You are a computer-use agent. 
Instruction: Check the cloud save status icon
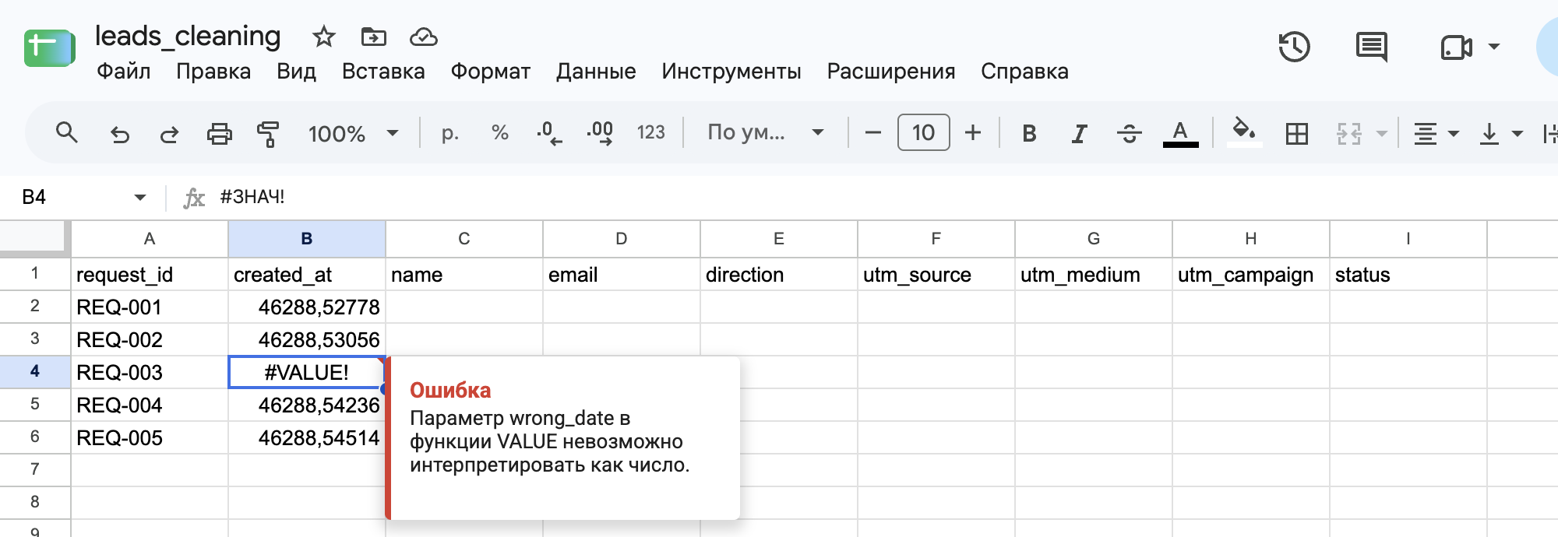[424, 37]
